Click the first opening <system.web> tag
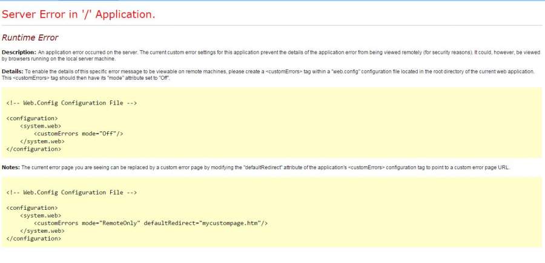The height and width of the screenshot is (263, 545). pos(41,126)
